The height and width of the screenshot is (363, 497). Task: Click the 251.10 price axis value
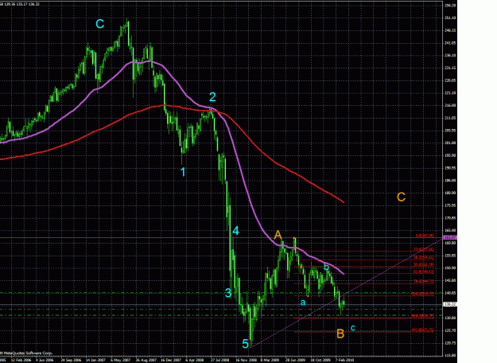[450, 18]
